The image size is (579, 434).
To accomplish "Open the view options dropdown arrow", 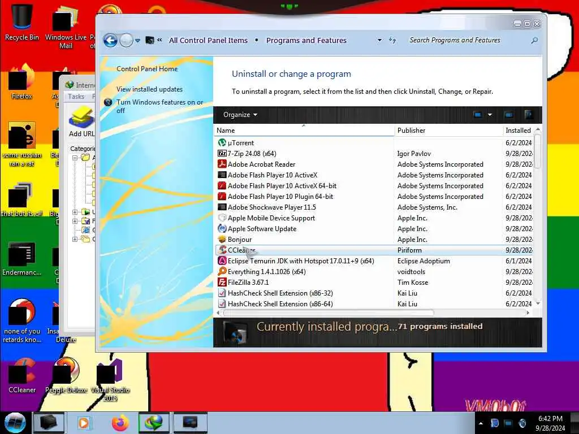I will coord(490,115).
